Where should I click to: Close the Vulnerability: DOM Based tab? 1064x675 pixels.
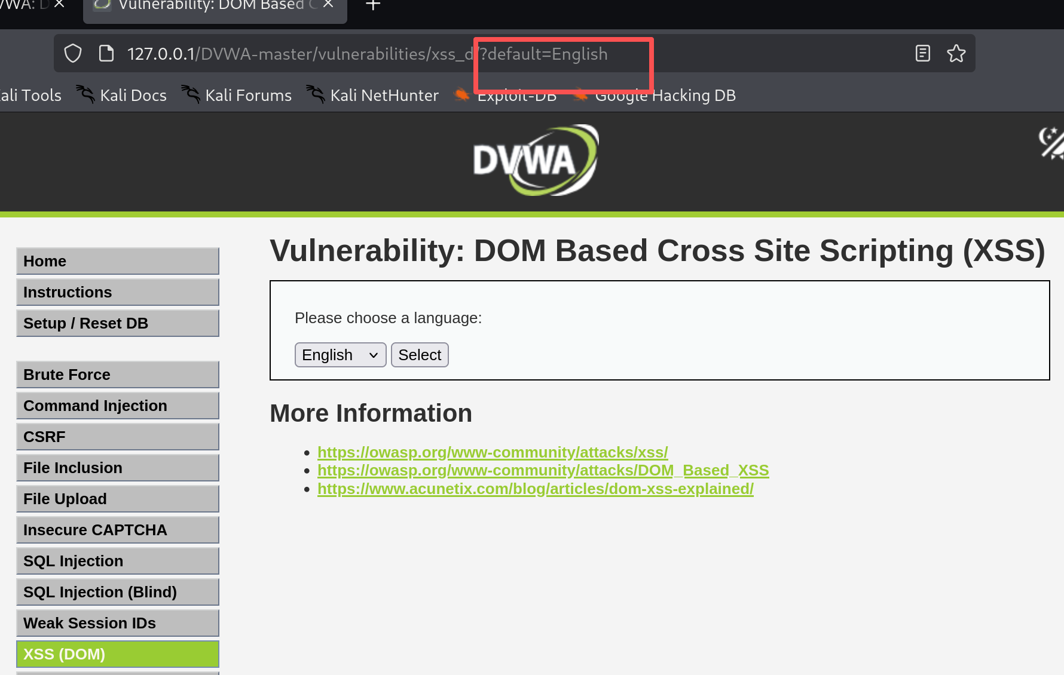tap(328, 4)
